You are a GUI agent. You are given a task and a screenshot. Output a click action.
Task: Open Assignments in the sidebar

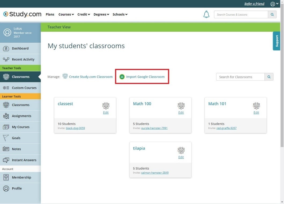click(x=20, y=116)
